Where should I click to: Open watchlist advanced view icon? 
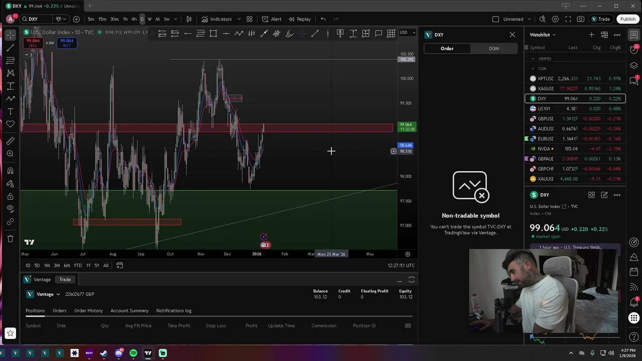coord(604,35)
